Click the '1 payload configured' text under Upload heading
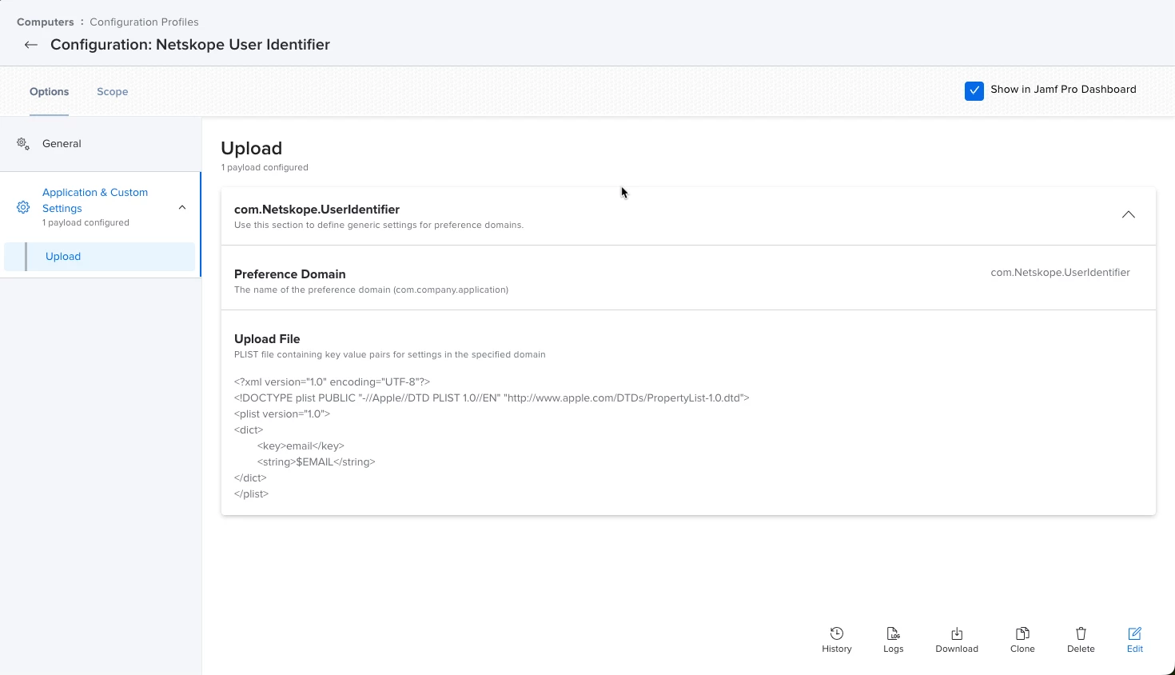Viewport: 1175px width, 675px height. point(265,168)
